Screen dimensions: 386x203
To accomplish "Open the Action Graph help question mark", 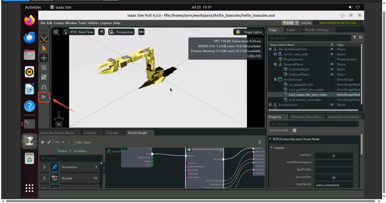I will pyautogui.click(x=259, y=142).
